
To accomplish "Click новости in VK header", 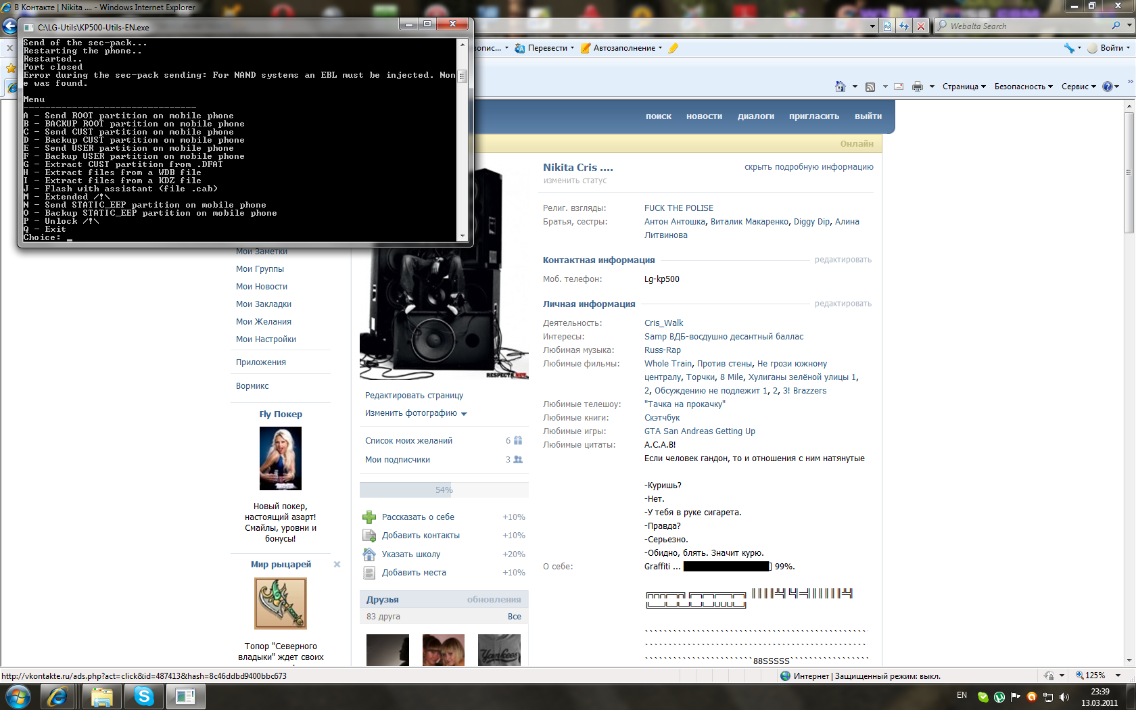I will point(704,116).
